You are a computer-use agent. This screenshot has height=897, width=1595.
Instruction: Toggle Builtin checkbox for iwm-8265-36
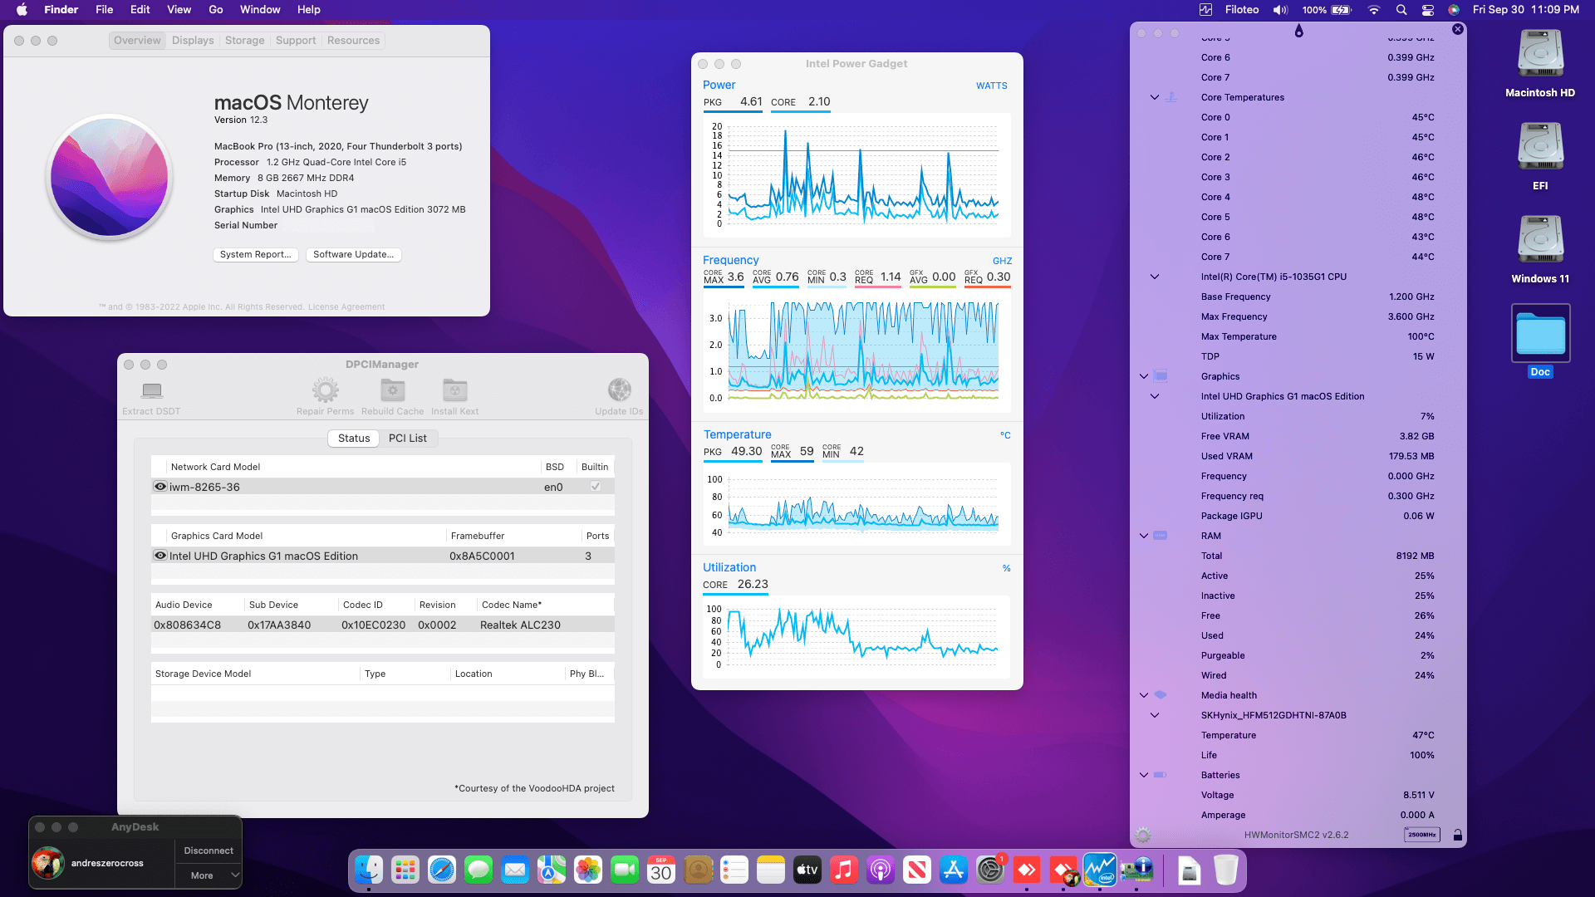coord(596,487)
